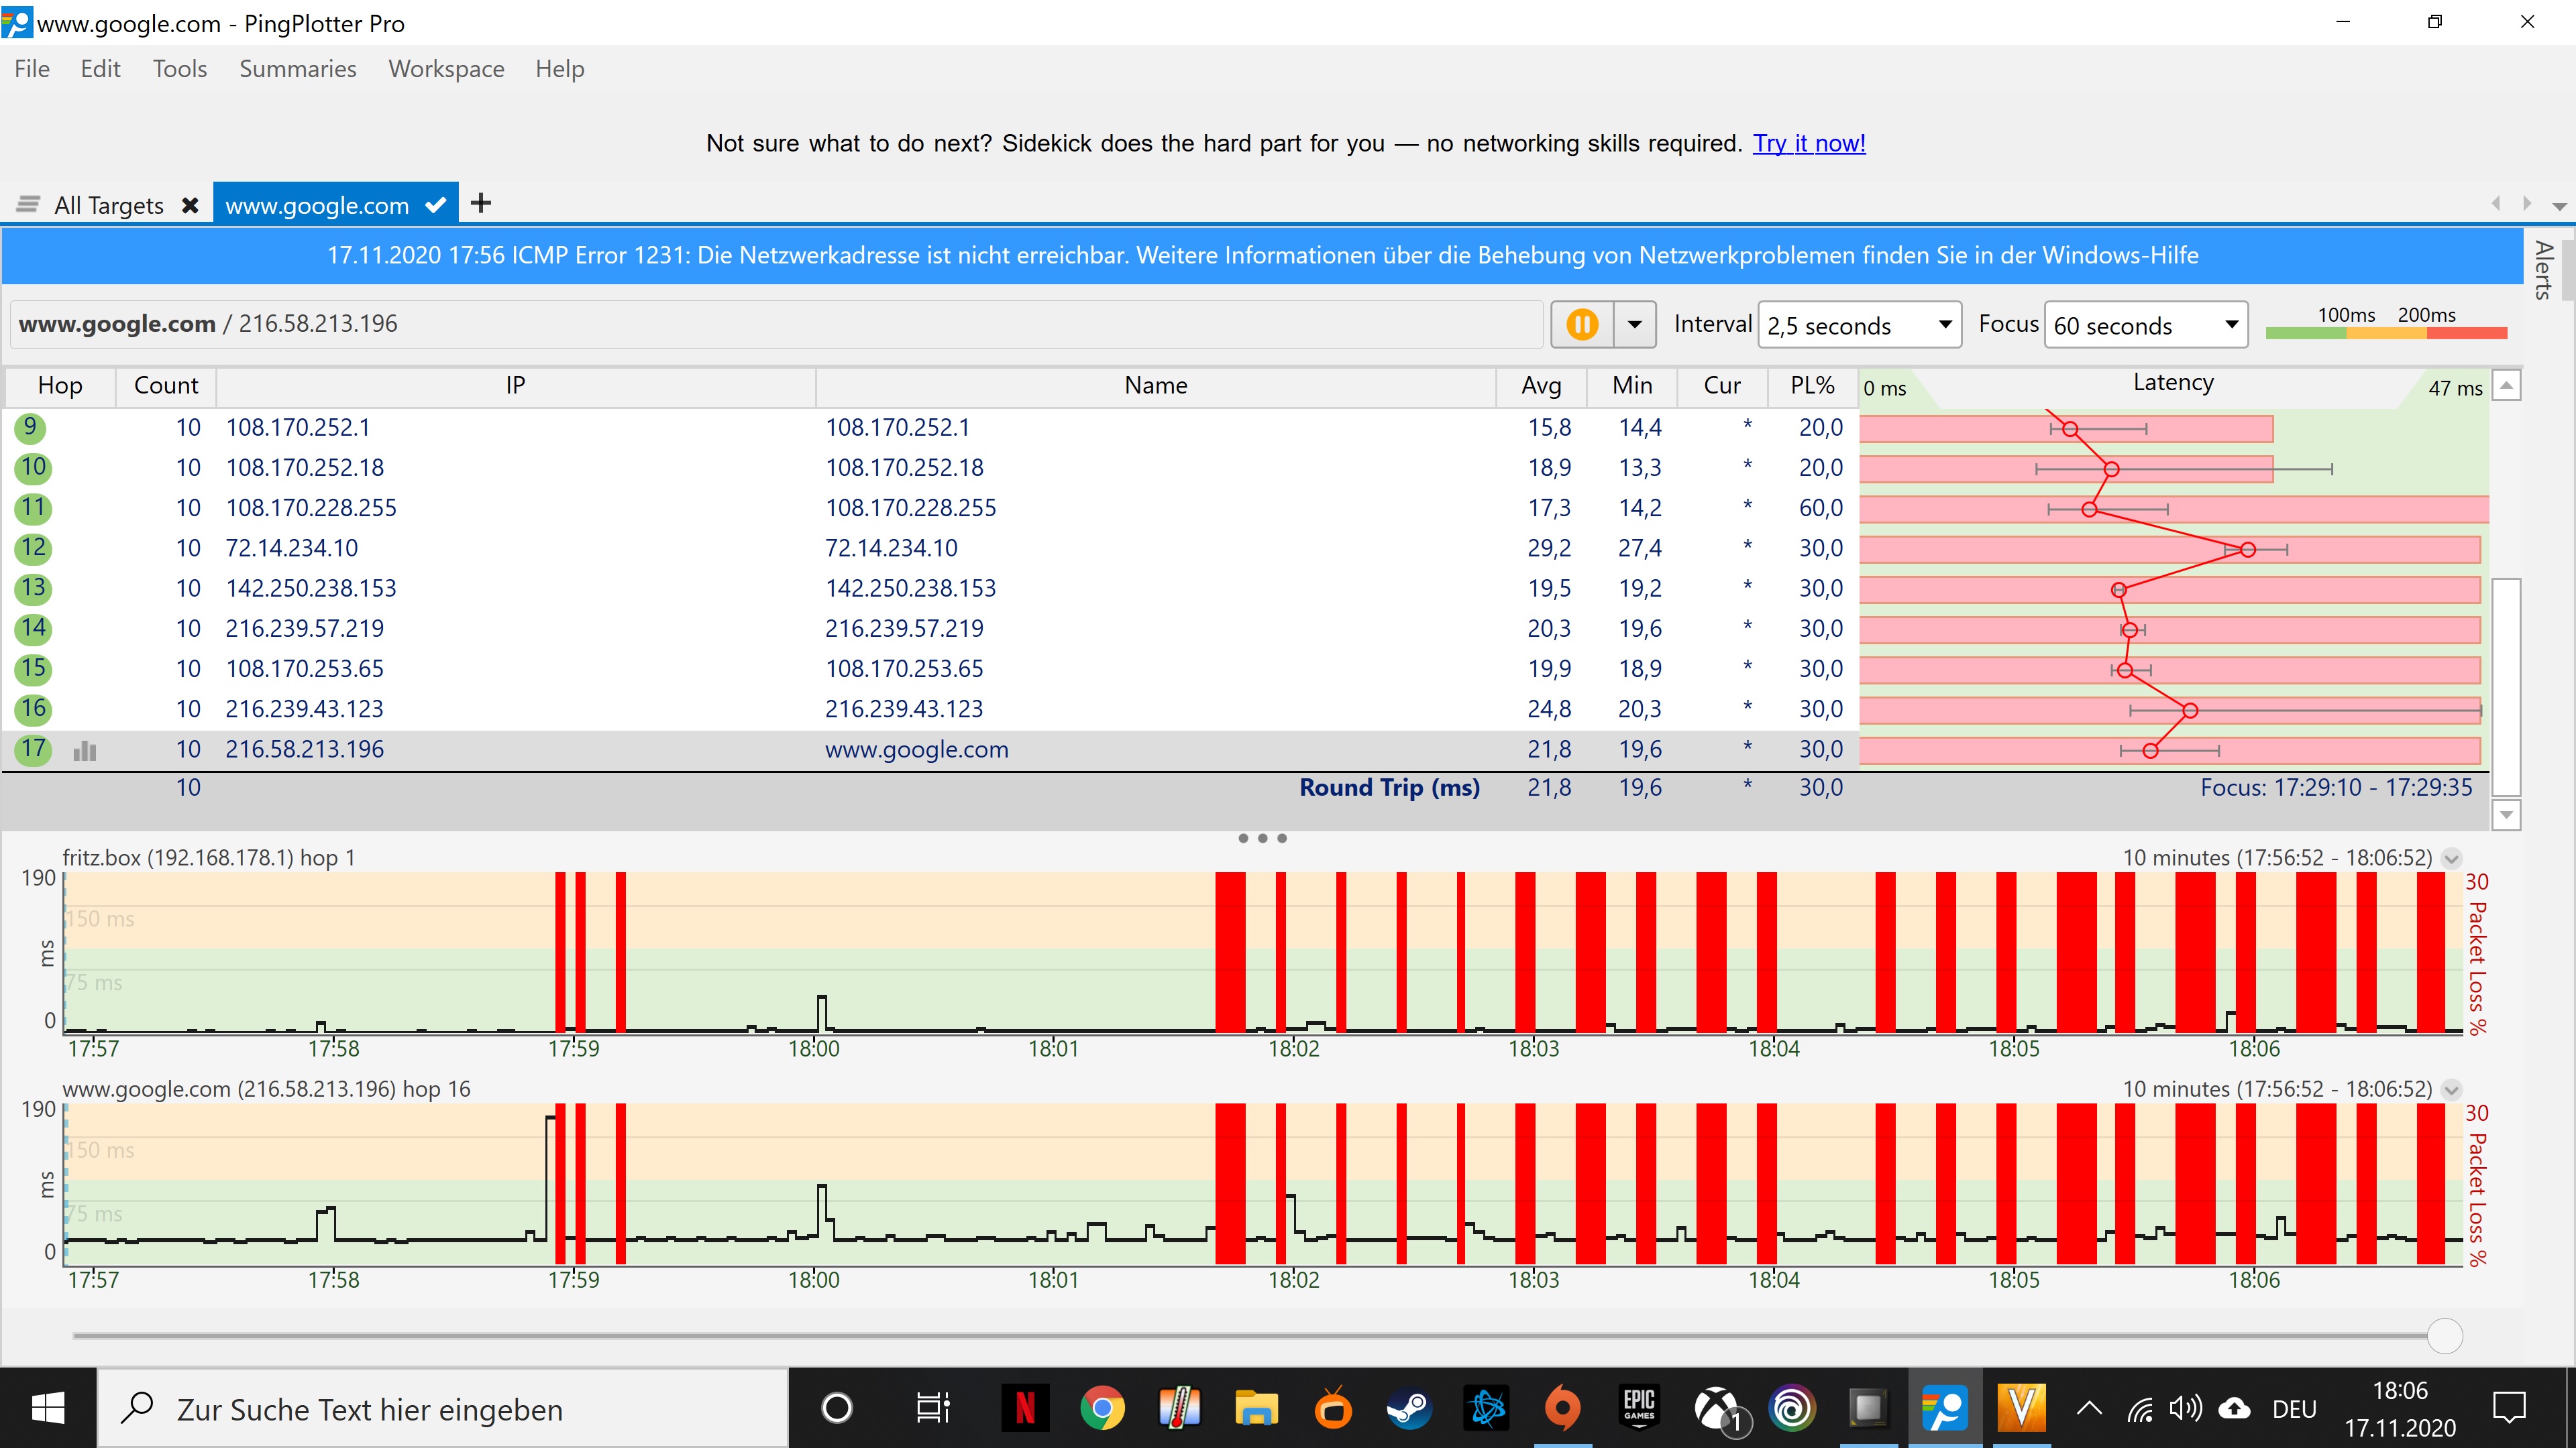This screenshot has width=2576, height=1448.
Task: Open the Workspace menu
Action: (x=446, y=69)
